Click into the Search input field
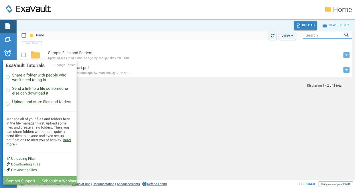355x188 pixels. tap(323, 35)
